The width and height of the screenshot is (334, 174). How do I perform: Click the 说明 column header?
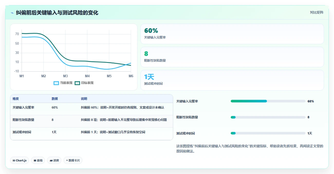coord(84,99)
